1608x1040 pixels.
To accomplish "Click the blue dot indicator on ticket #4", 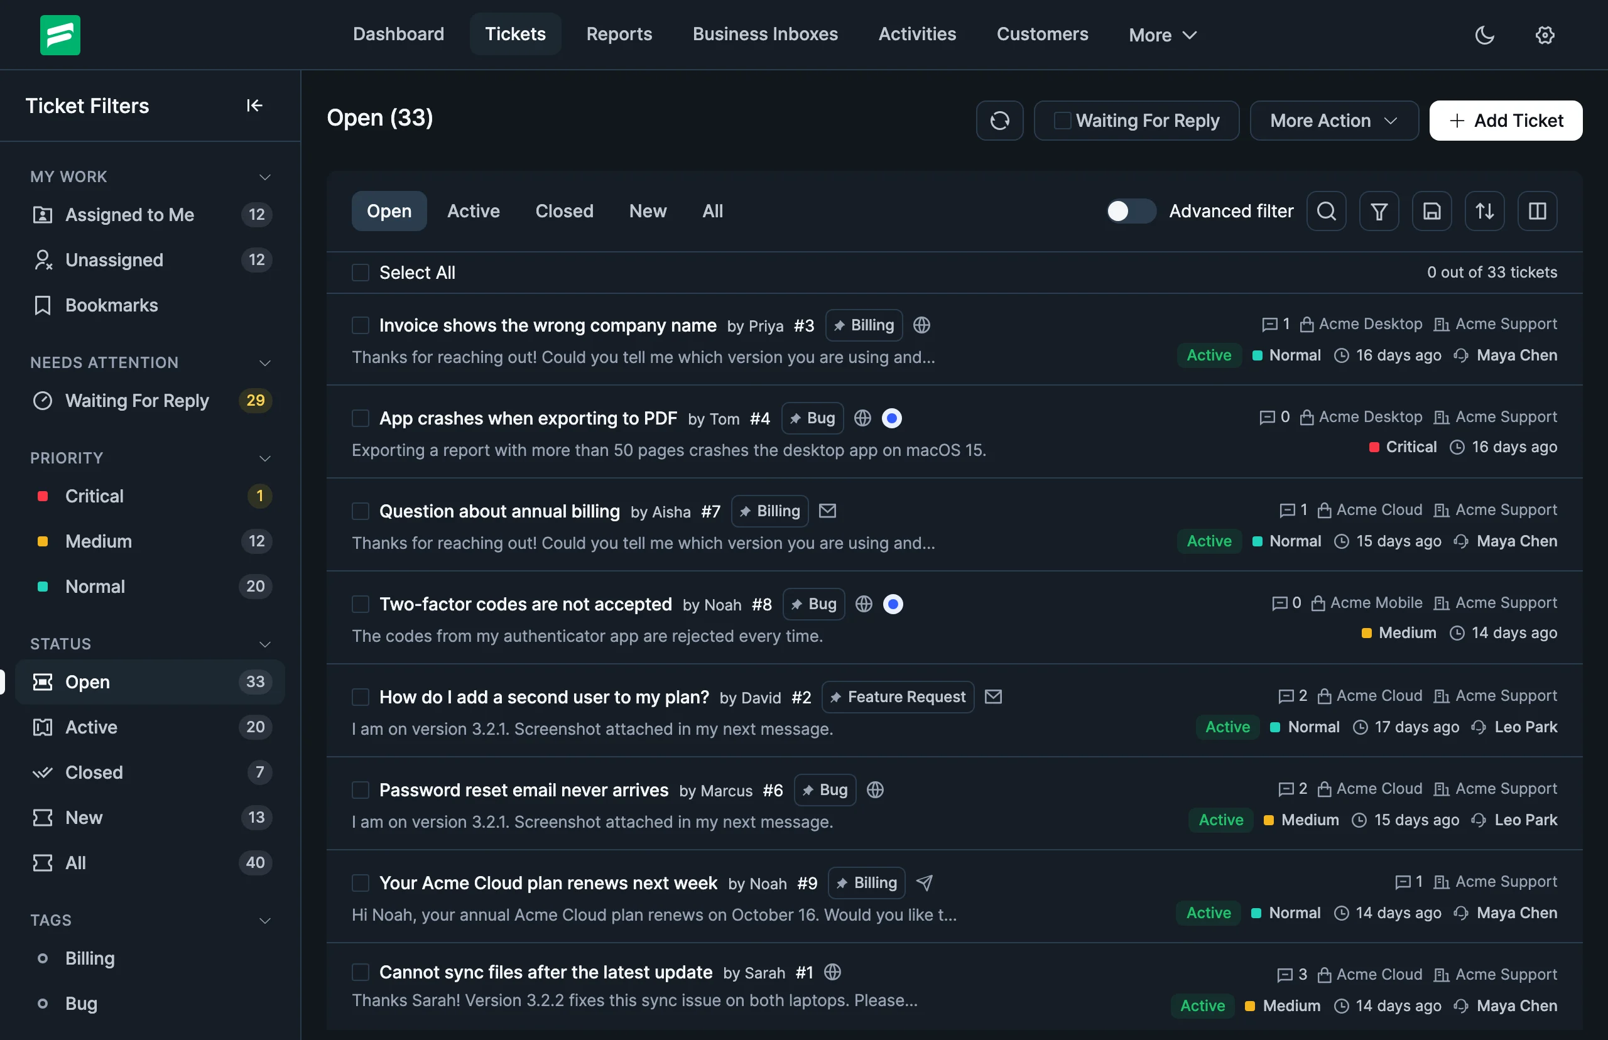I will [x=891, y=419].
